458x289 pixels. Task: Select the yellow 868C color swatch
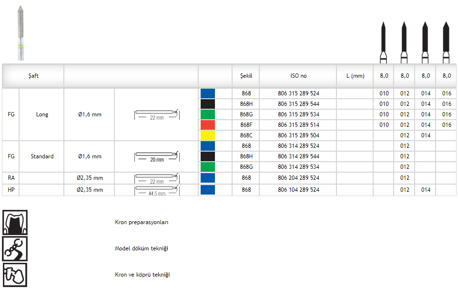point(208,135)
